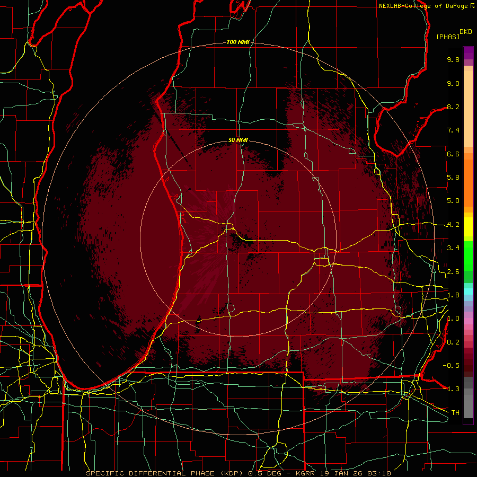Viewport: 477px width, 477px height.
Task: Click the 8.2 legend value label
Action: [453, 107]
